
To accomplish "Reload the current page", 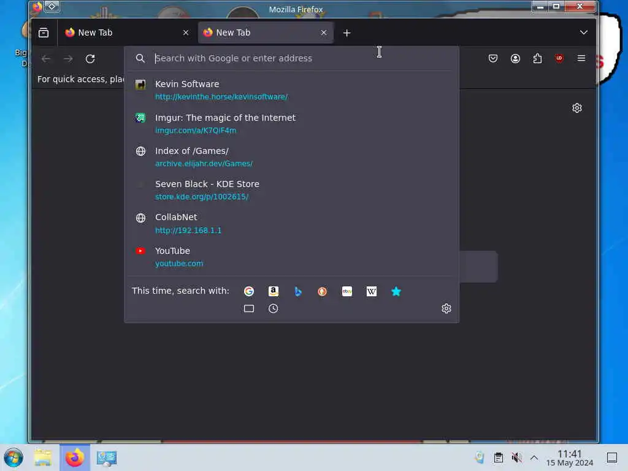I will click(x=90, y=59).
